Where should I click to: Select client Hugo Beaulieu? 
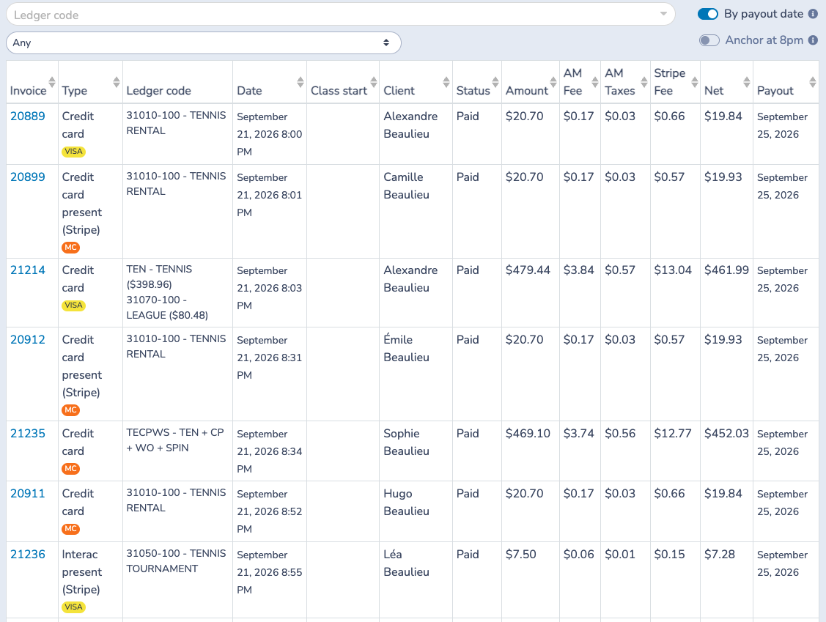(x=406, y=502)
